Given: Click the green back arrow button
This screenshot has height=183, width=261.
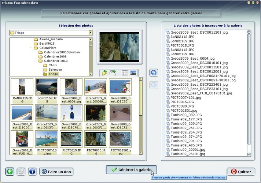Looking at the screenshot, I should (x=10, y=171).
